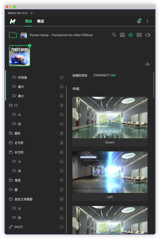
Task: Favorite the Down preset with its star
Action: point(143,101)
